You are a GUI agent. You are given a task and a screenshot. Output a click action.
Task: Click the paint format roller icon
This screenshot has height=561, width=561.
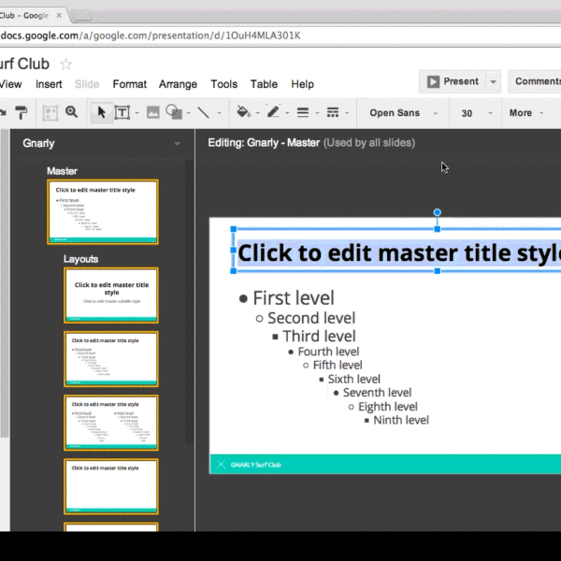(22, 112)
